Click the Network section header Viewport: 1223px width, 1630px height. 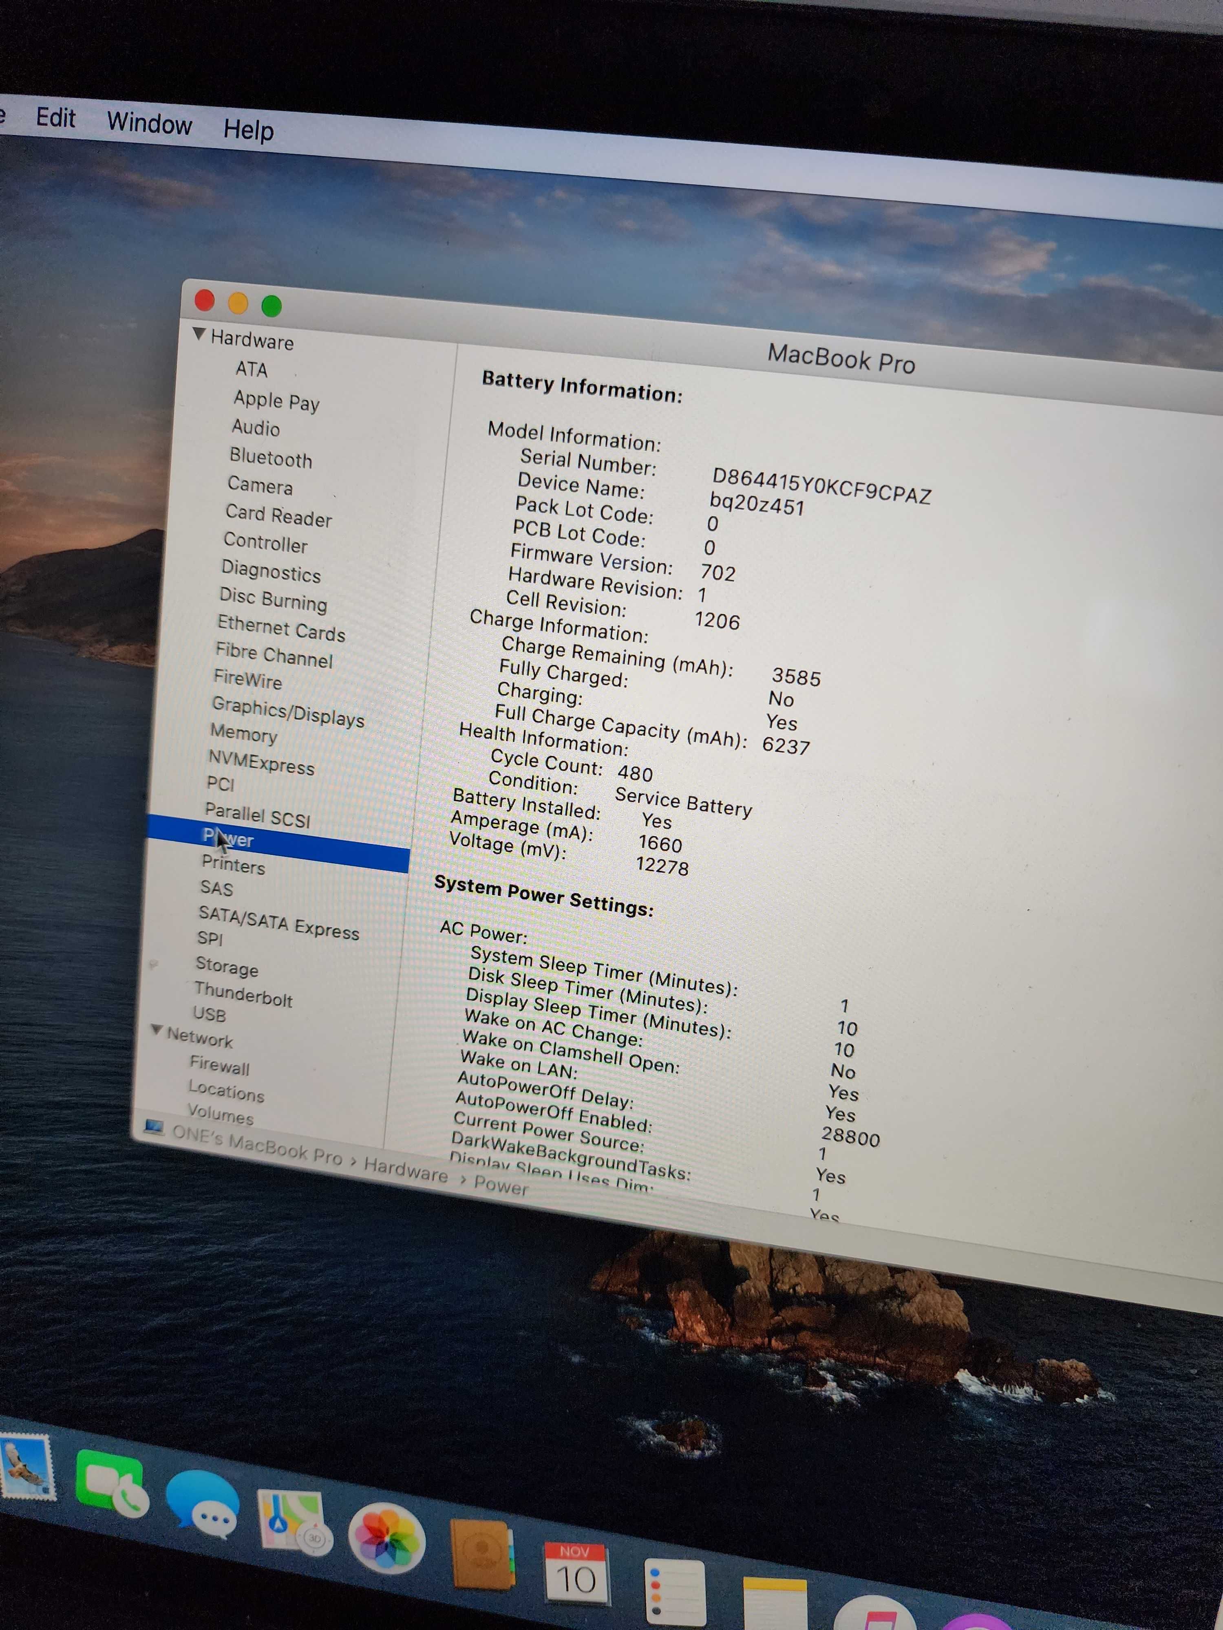pyautogui.click(x=199, y=1037)
